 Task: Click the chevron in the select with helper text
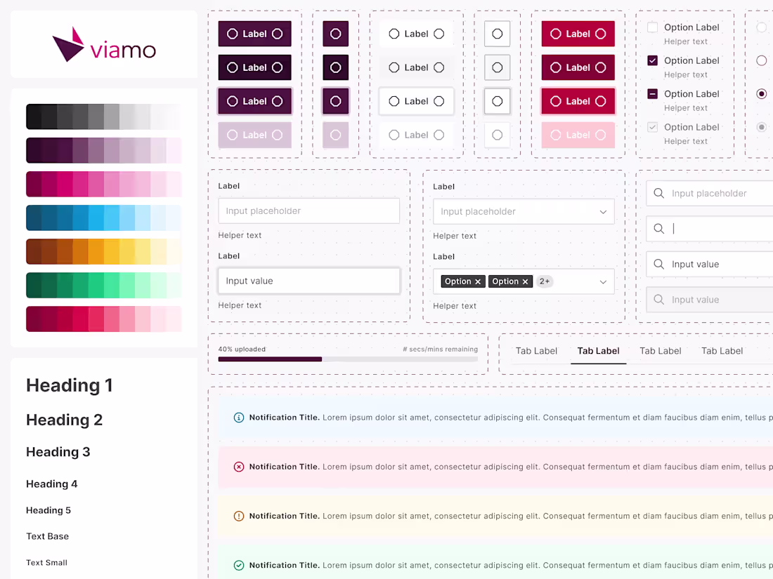[x=602, y=211]
